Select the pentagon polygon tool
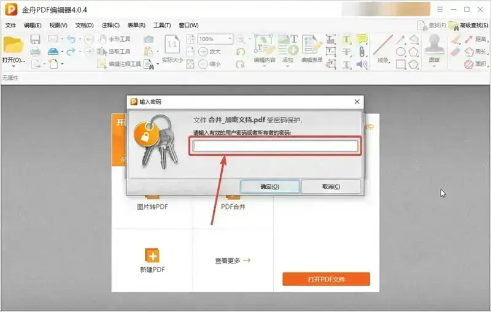491x312 pixels. click(x=413, y=51)
